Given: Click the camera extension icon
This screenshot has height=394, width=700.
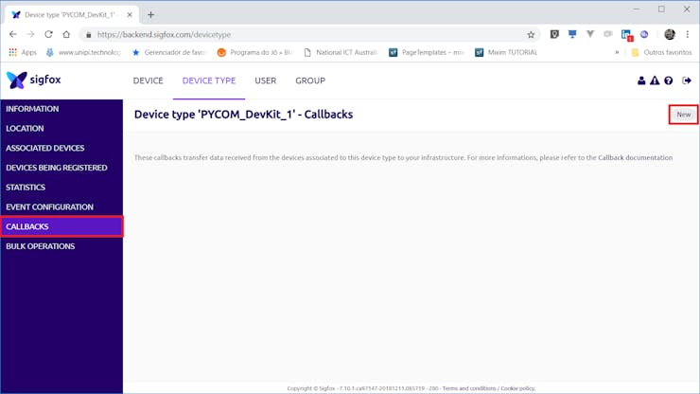Looking at the screenshot, I should 608,34.
